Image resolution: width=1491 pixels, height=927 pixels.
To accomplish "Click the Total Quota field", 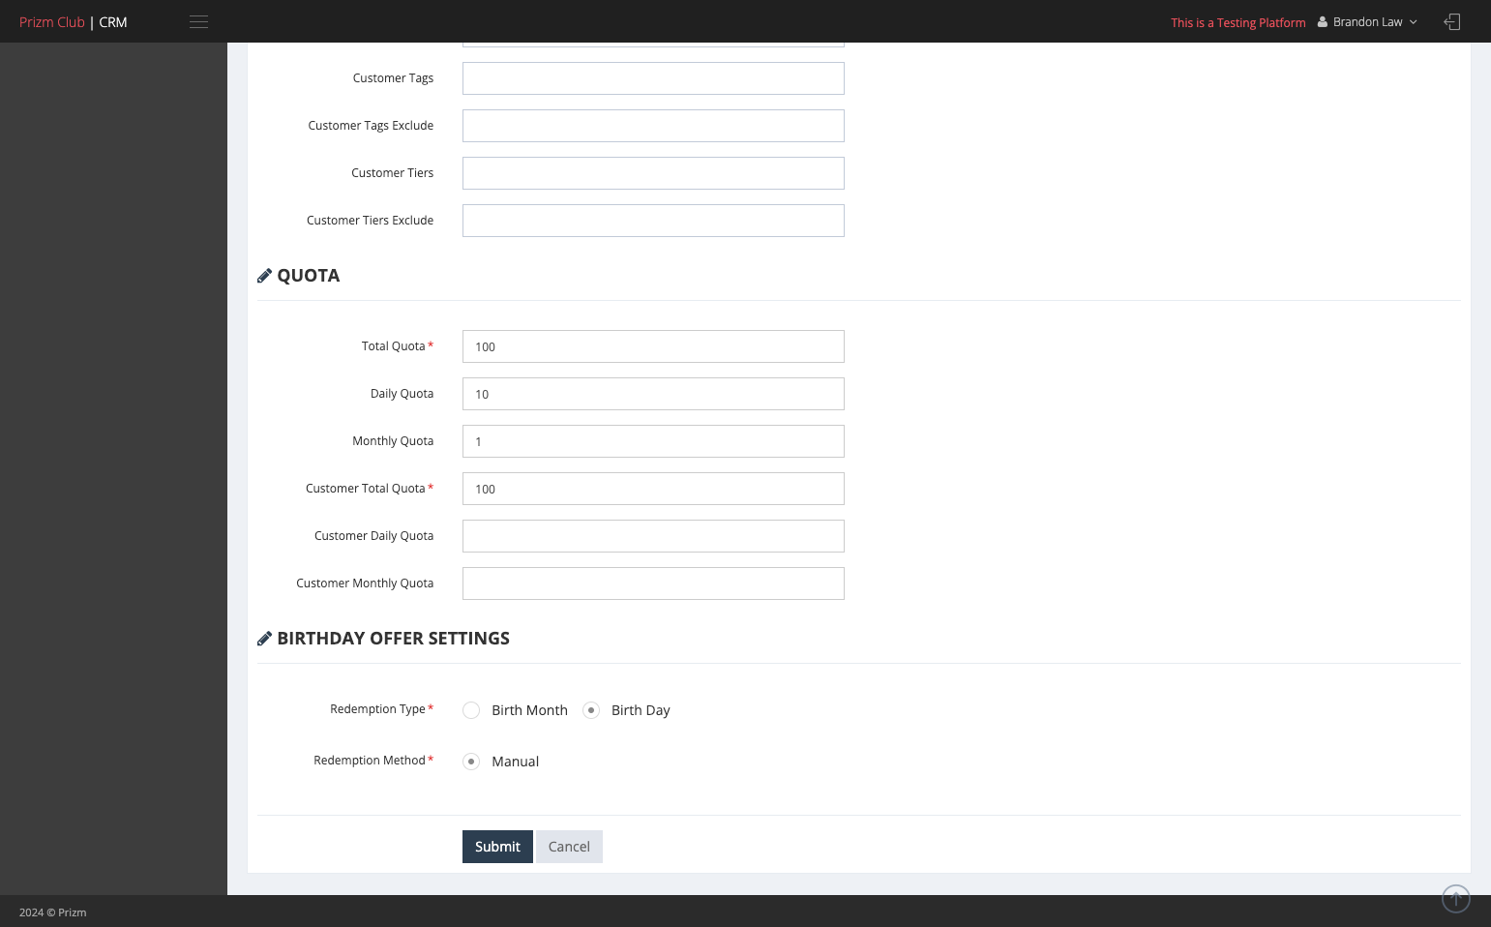I will point(653,346).
